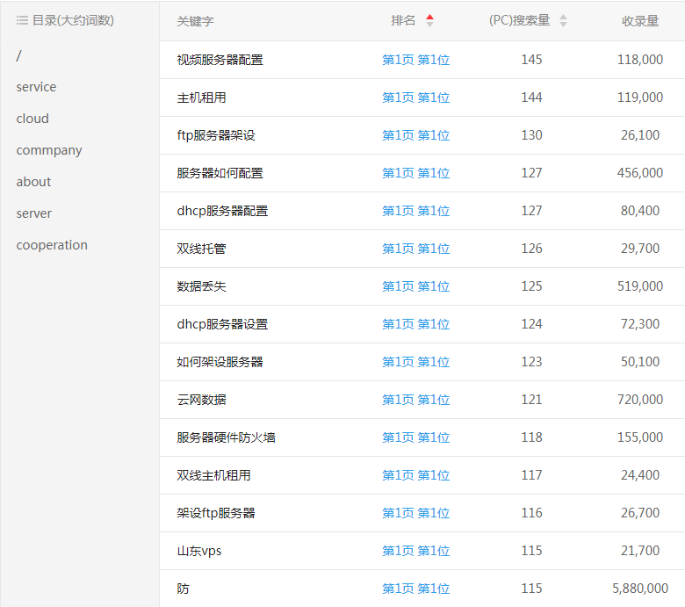Open ranking link for 双线托管
The image size is (685, 607).
(x=415, y=249)
